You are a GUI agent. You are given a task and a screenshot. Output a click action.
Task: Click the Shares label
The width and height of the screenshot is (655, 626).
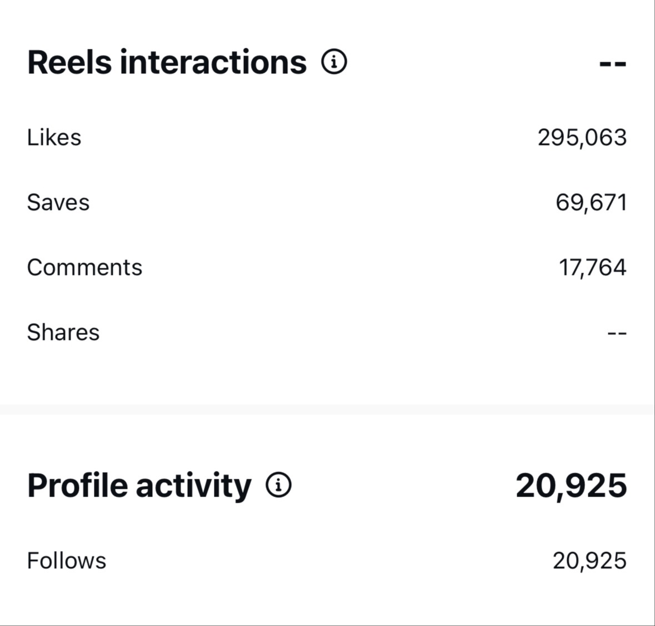(x=63, y=332)
